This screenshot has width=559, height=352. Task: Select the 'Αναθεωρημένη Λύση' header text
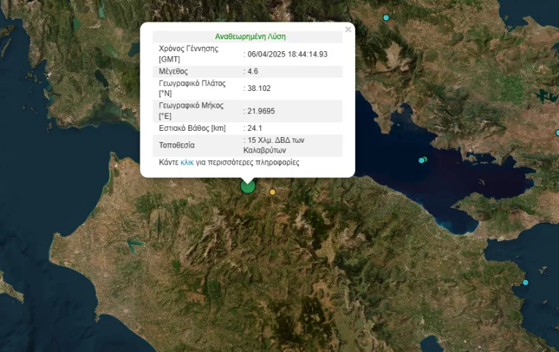(x=250, y=36)
